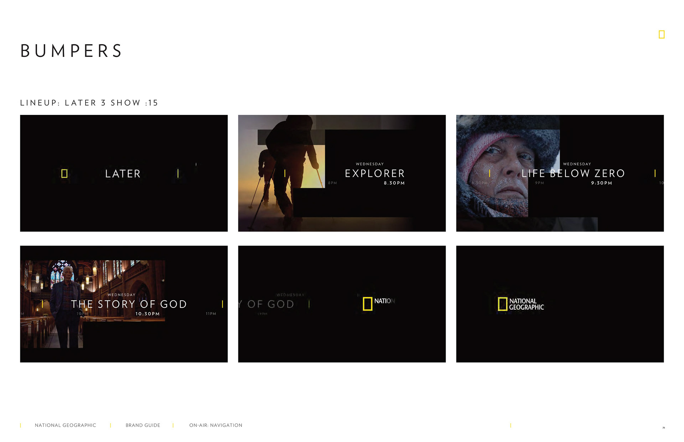Click the small yellow logo beside LATER

[64, 173]
